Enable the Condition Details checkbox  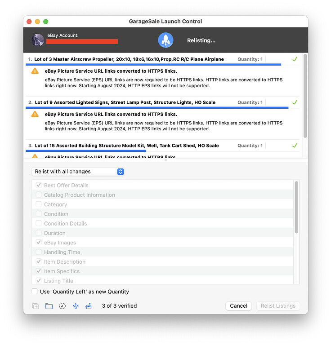coord(39,223)
